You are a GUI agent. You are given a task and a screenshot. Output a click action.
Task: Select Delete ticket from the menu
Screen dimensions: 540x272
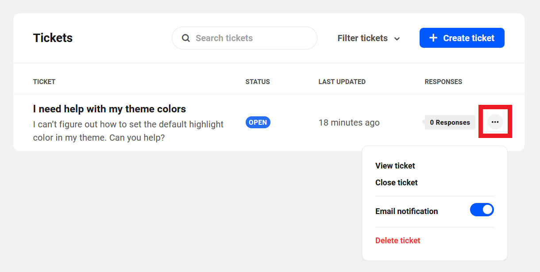[x=397, y=240]
